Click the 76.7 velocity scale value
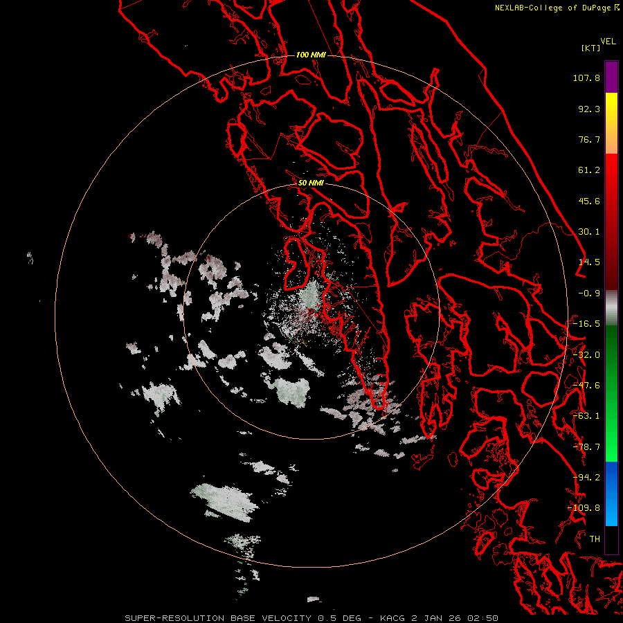Image resolution: width=623 pixels, height=623 pixels. pos(589,139)
